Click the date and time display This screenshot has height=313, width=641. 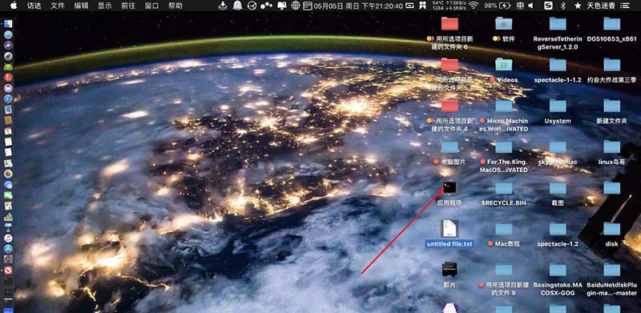(x=358, y=6)
